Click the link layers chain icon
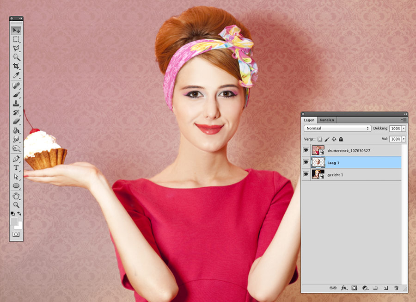This screenshot has height=302, width=416. 333,288
